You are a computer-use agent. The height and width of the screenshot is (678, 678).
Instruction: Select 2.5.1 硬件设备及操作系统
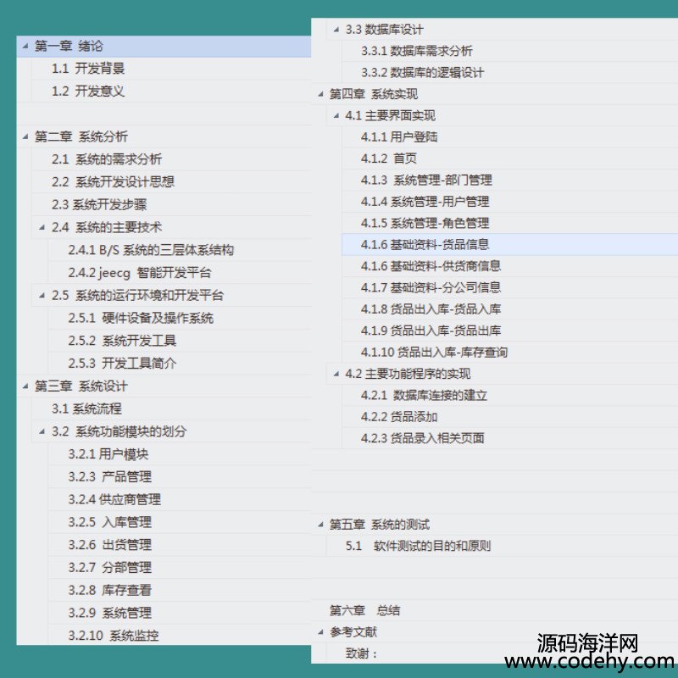[x=141, y=319]
